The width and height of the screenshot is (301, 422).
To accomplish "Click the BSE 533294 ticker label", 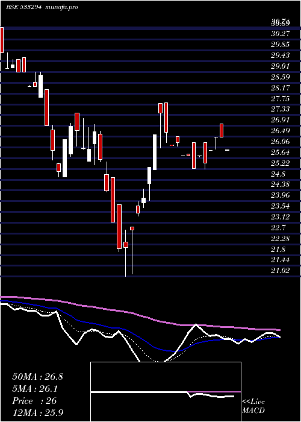I will click(23, 7).
